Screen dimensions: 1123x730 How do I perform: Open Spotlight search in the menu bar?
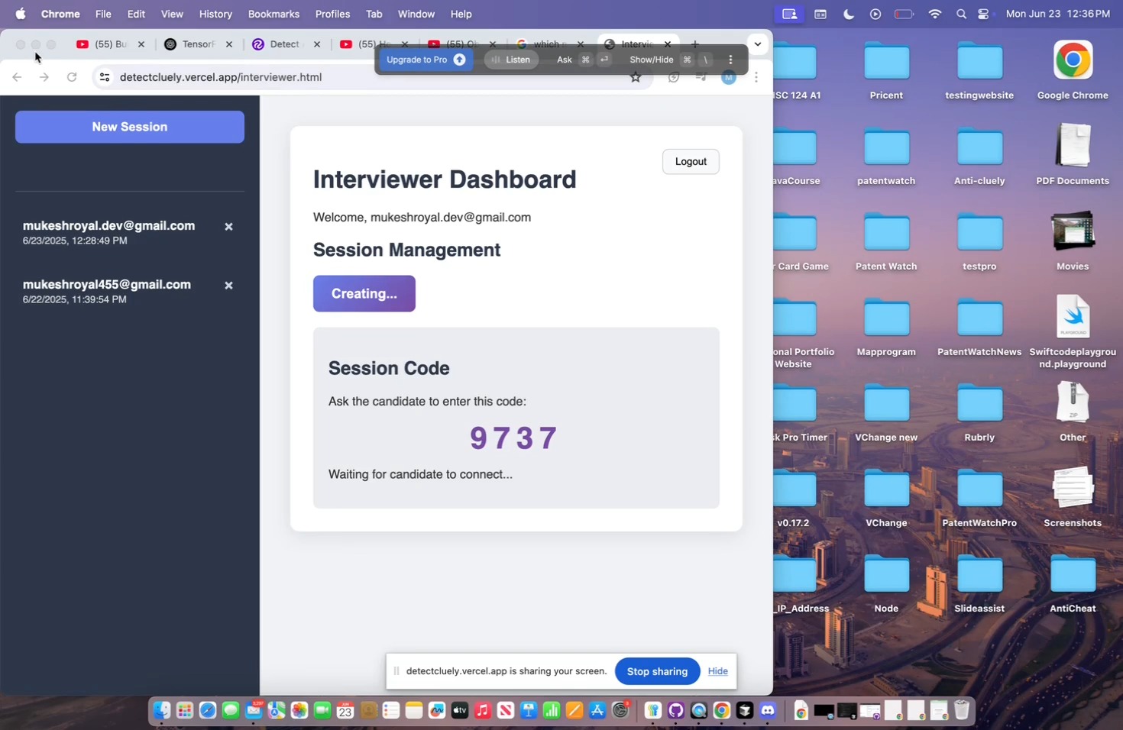pyautogui.click(x=961, y=14)
